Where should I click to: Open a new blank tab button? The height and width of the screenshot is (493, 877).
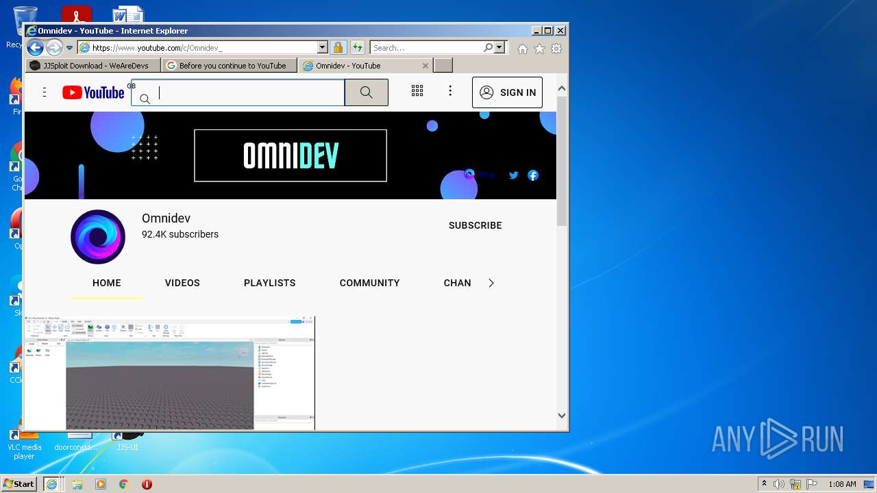pyautogui.click(x=443, y=66)
